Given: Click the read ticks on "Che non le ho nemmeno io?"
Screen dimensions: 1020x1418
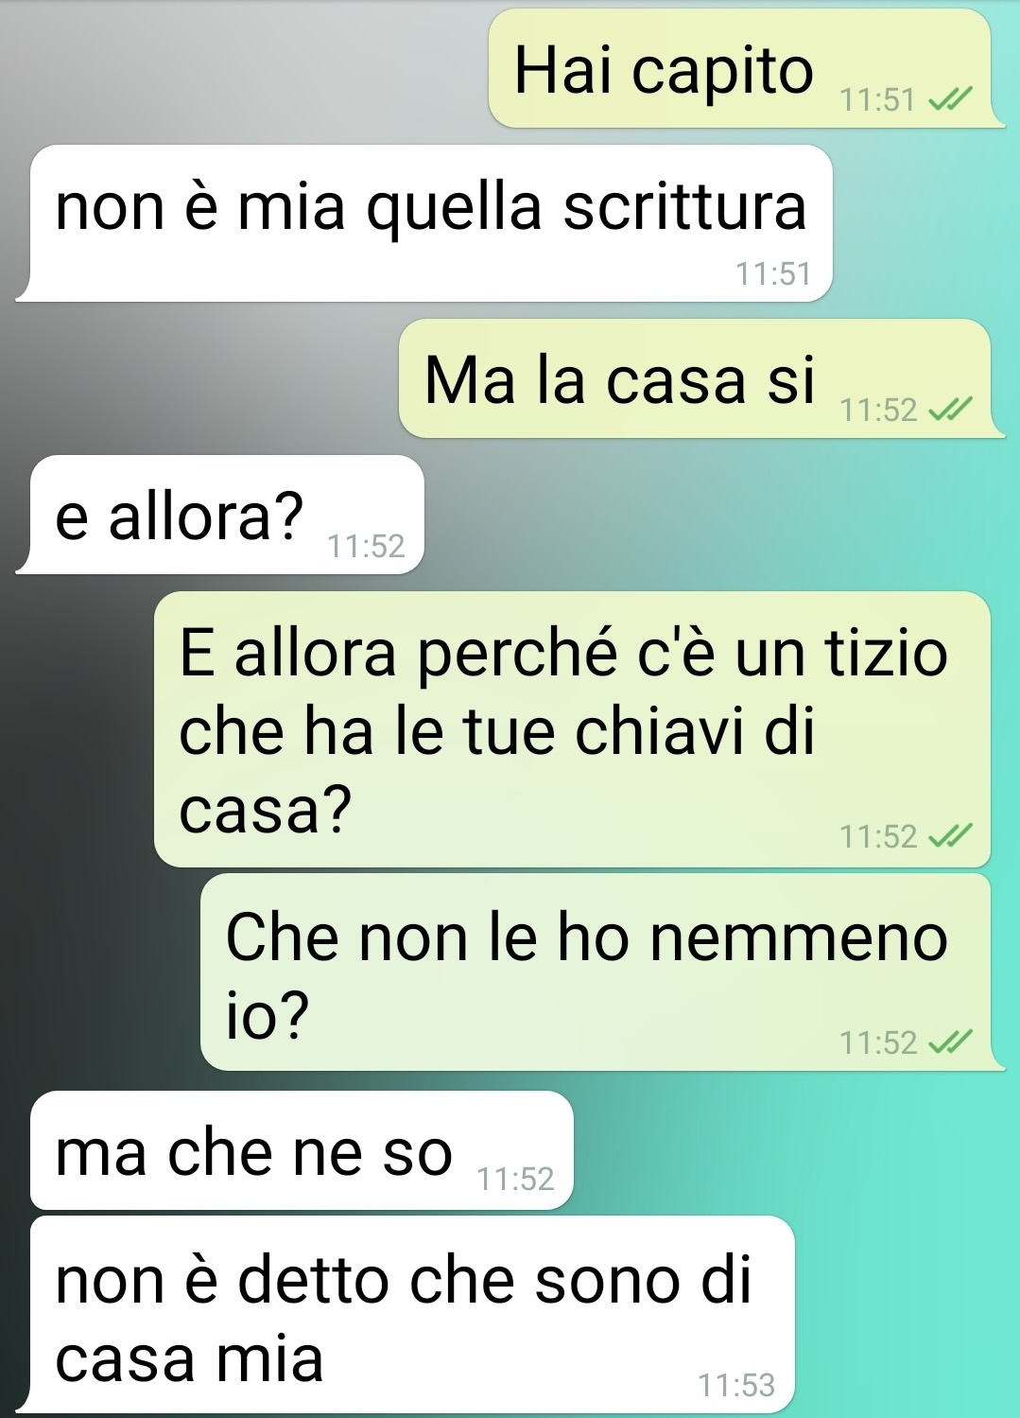Looking at the screenshot, I should pos(950,1042).
